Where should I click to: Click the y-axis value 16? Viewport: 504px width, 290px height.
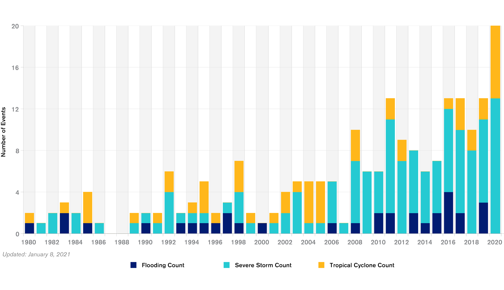[x=15, y=68]
